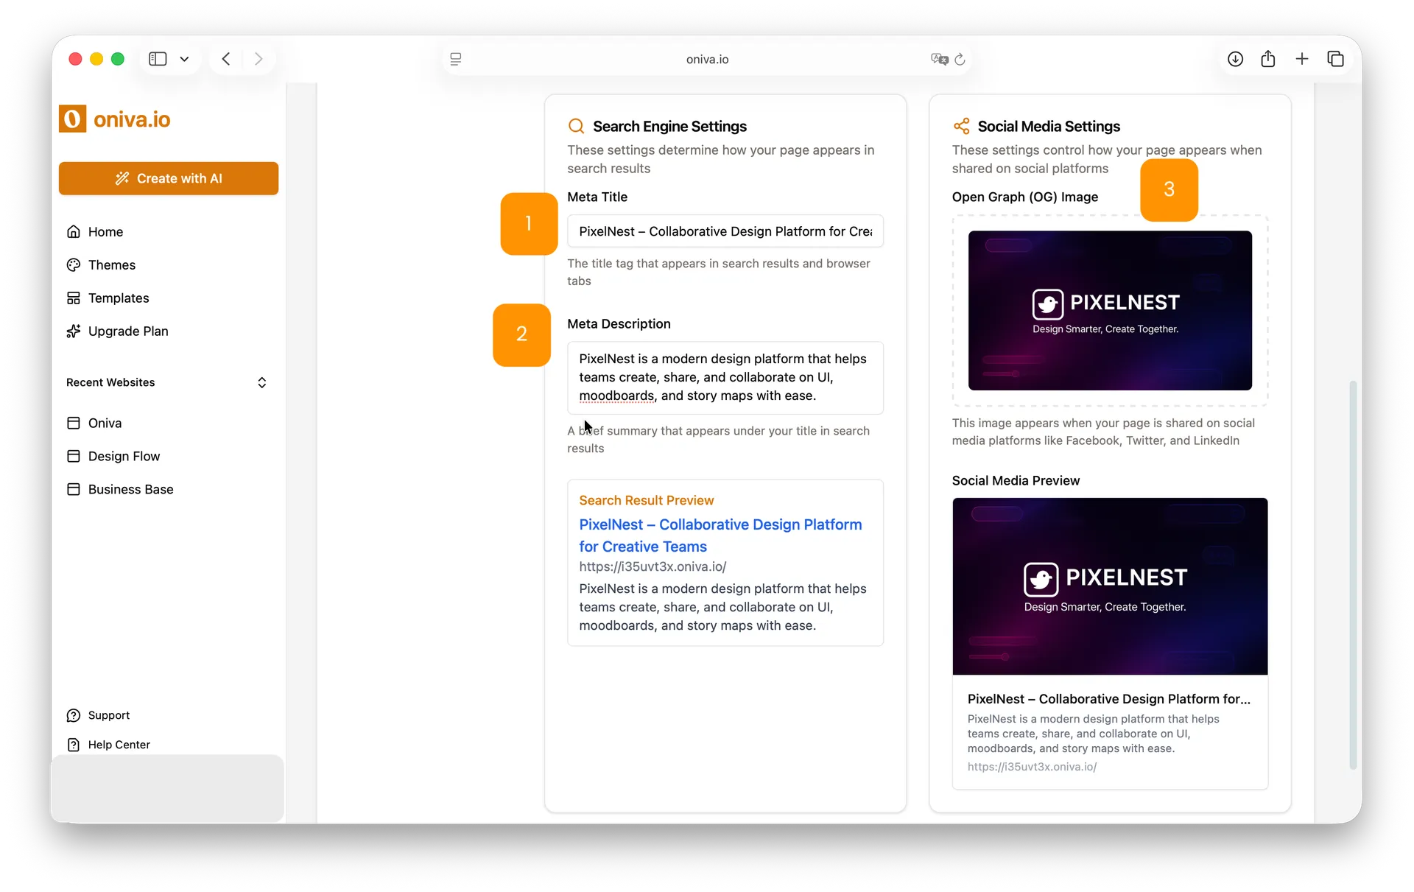Viewport: 1414px width, 892px height.
Task: Open the Themes section via its palette icon
Action: pyautogui.click(x=74, y=265)
